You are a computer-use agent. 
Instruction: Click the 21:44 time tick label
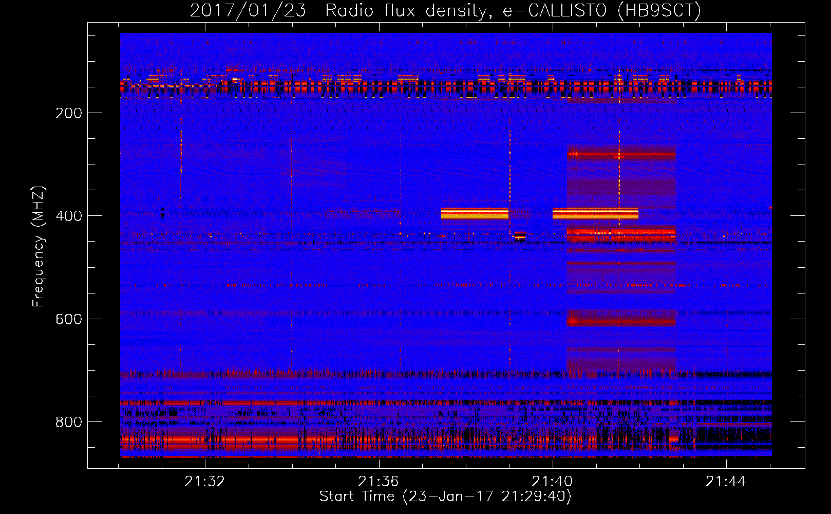[726, 482]
